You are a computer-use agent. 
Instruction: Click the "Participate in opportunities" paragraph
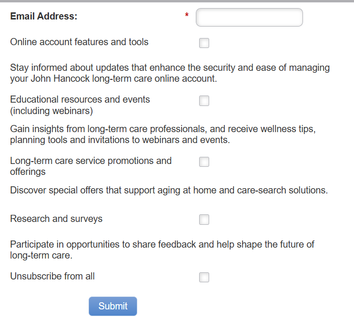click(x=162, y=250)
